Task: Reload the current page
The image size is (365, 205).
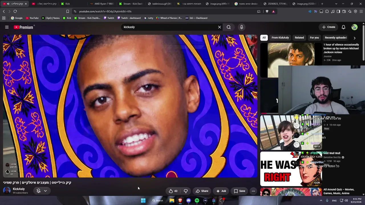Action: (x=15, y=11)
